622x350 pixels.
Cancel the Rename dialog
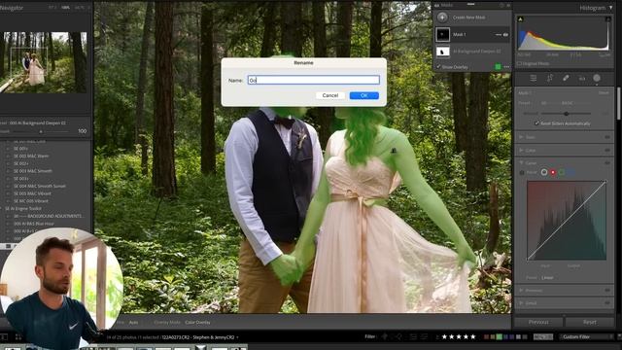point(330,95)
